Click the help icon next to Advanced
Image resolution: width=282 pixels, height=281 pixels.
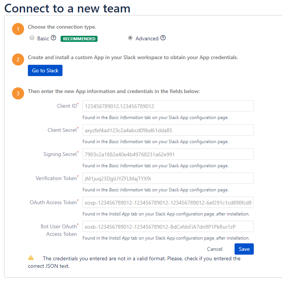[163, 38]
